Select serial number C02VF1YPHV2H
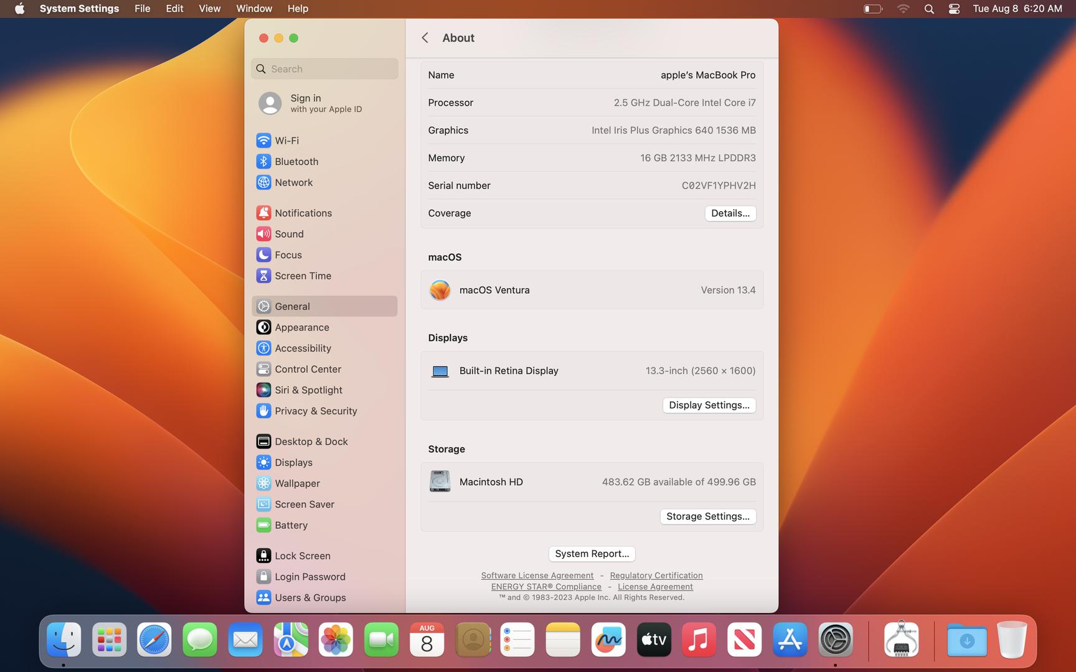Image resolution: width=1076 pixels, height=672 pixels. pyautogui.click(x=719, y=186)
